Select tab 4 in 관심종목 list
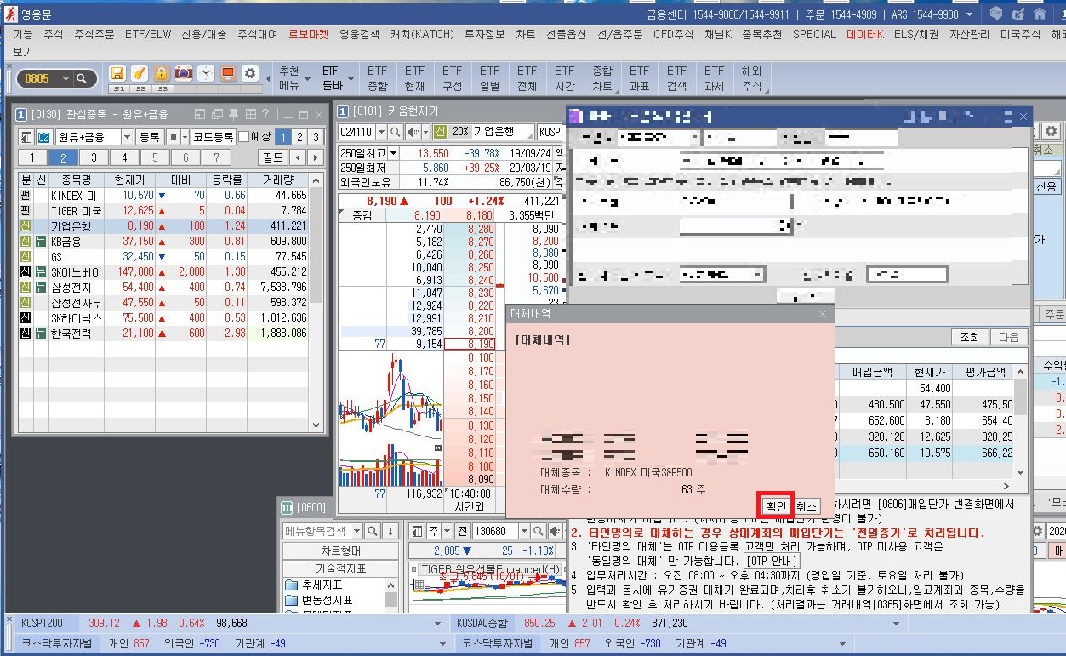The image size is (1066, 656). 124,157
